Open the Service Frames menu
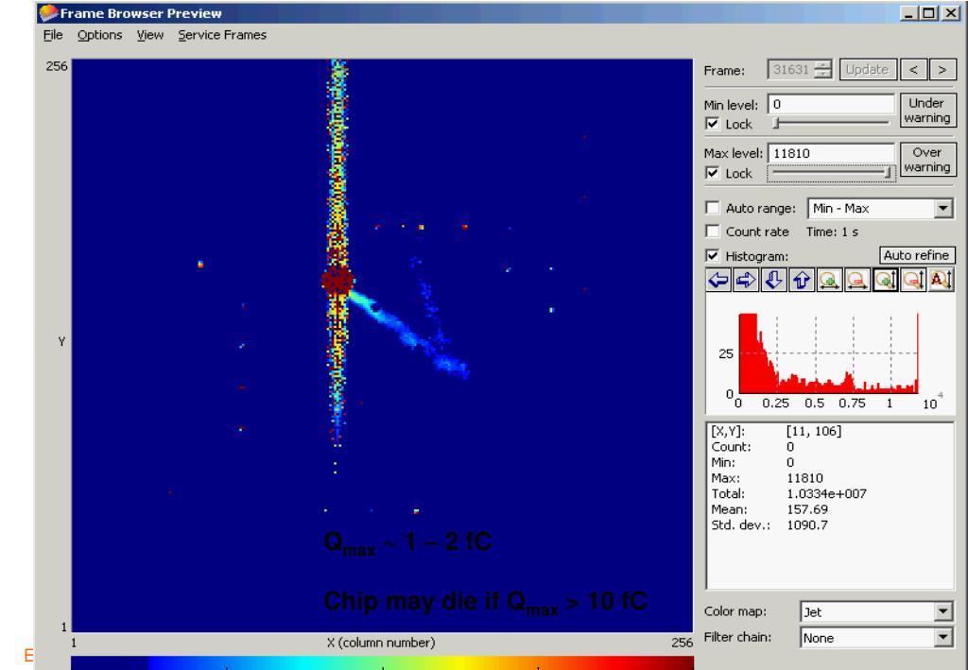 point(229,35)
